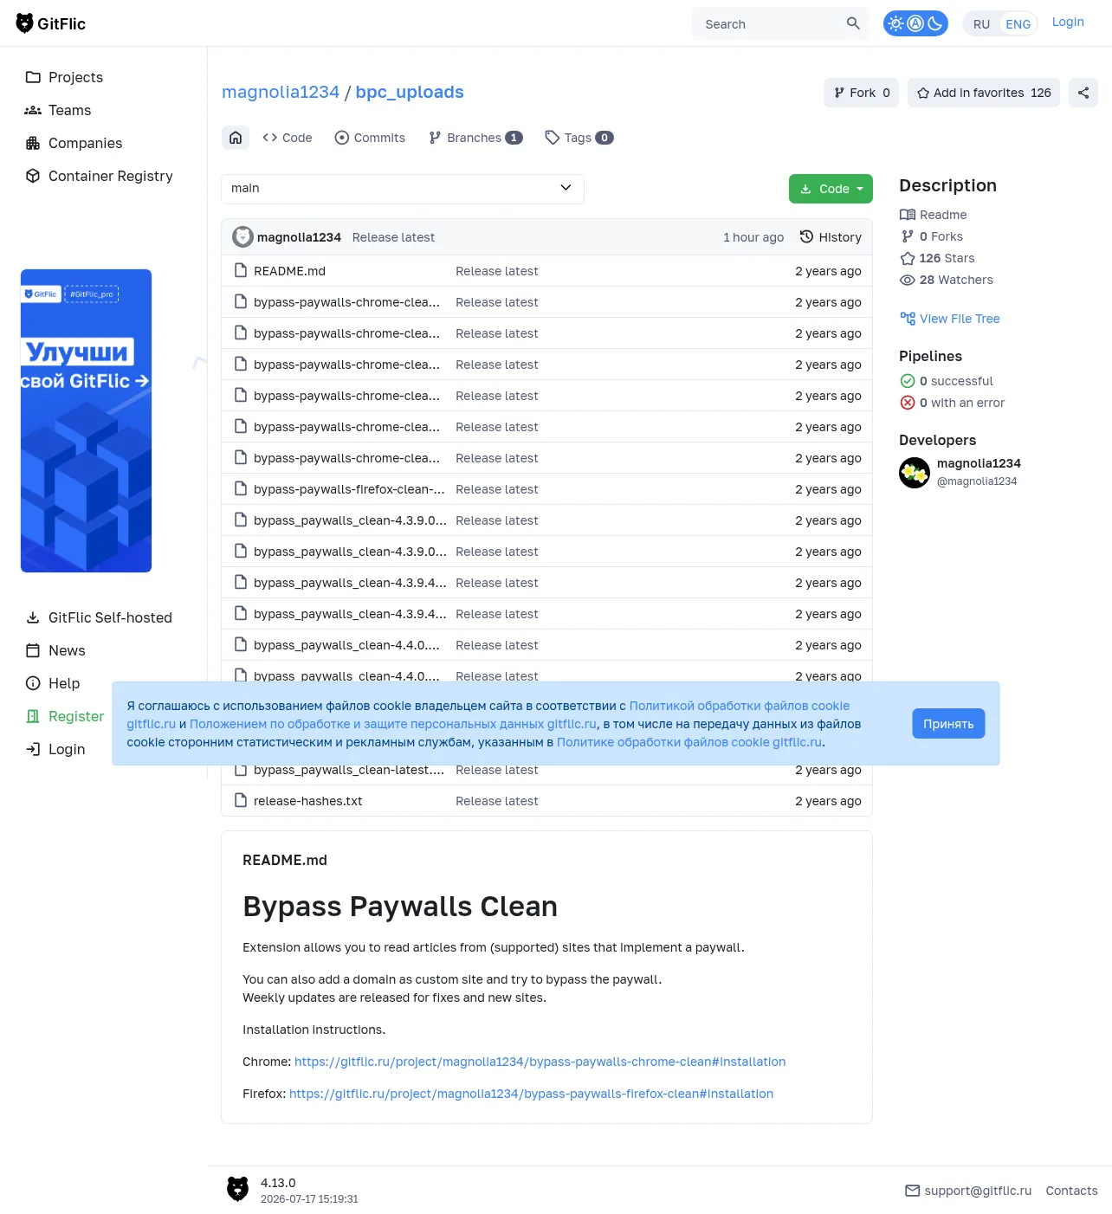The image size is (1112, 1214).
Task: Open the Readme link in Description
Action: 934,215
